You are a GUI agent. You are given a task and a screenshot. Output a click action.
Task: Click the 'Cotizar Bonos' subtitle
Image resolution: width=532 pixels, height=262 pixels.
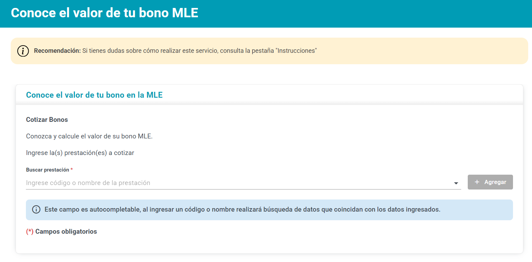(x=47, y=120)
